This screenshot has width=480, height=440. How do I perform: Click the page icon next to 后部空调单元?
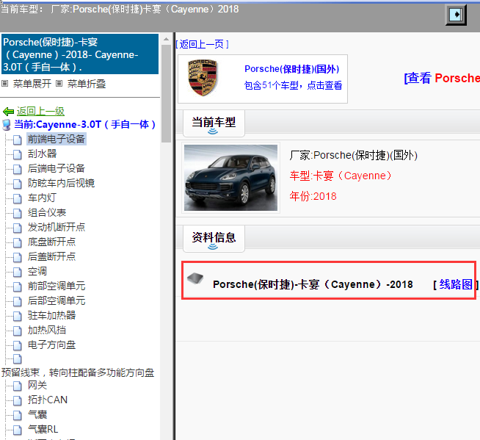pyautogui.click(x=18, y=301)
